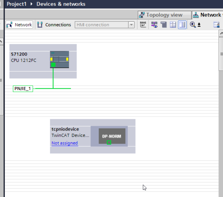Click the download arrow next to zoom
Image resolution: width=223 pixels, height=197 pixels.
click(199, 25)
